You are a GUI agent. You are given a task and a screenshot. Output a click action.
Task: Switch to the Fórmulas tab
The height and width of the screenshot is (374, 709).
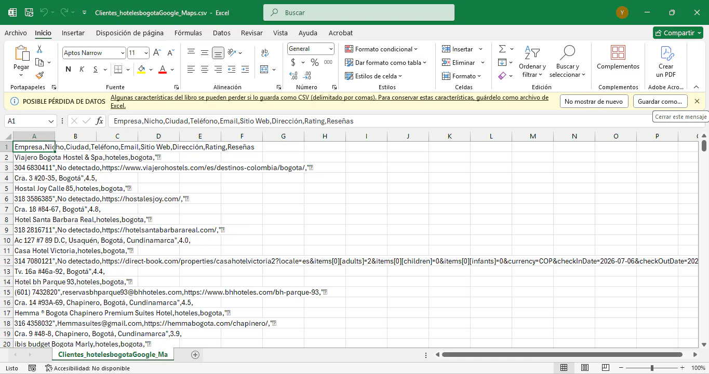tap(188, 33)
